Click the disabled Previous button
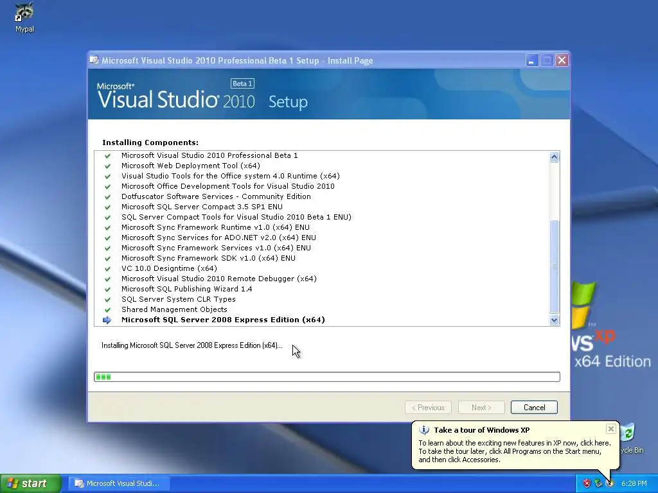Viewport: 658px width, 493px height. pos(428,408)
